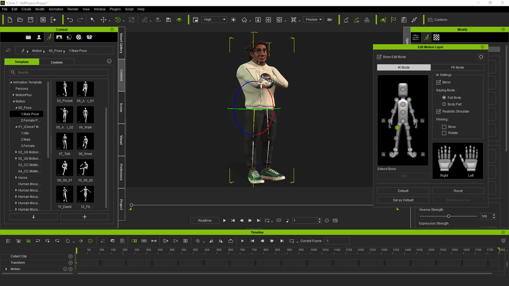
Task: Click the back arrow in the Content breadcrumb
Action: coord(8,50)
